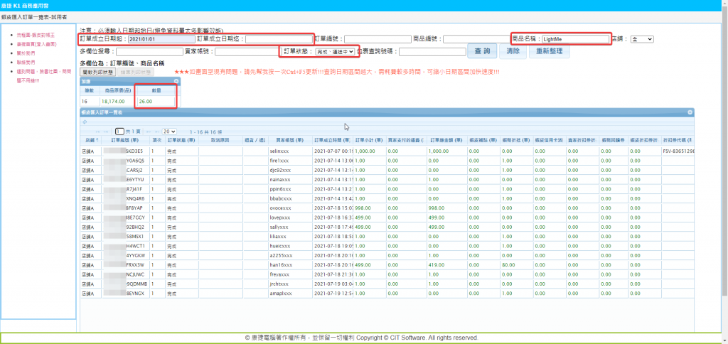The height and width of the screenshot is (344, 728).
Task: Click the 查詢 search button
Action: pos(481,52)
